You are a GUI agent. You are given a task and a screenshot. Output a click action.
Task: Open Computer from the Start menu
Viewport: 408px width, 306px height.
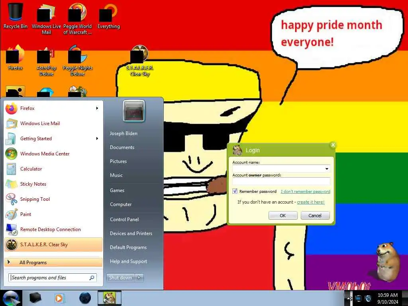point(121,204)
